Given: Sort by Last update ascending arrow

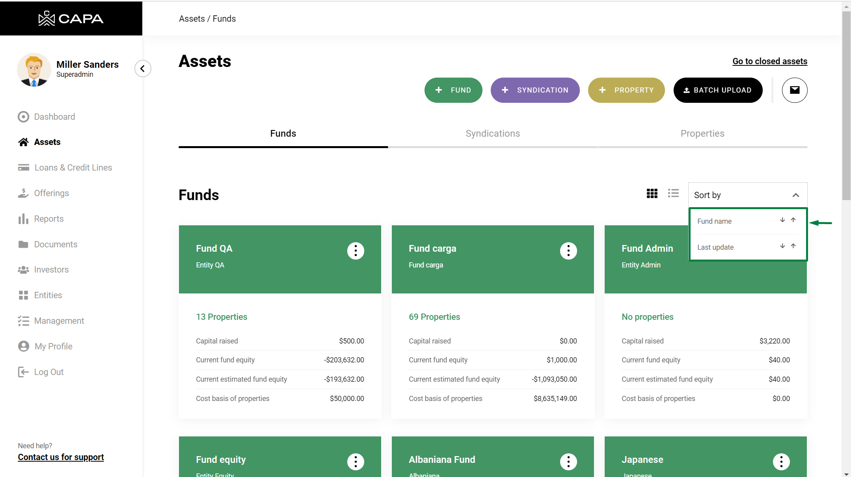Looking at the screenshot, I should pyautogui.click(x=793, y=246).
